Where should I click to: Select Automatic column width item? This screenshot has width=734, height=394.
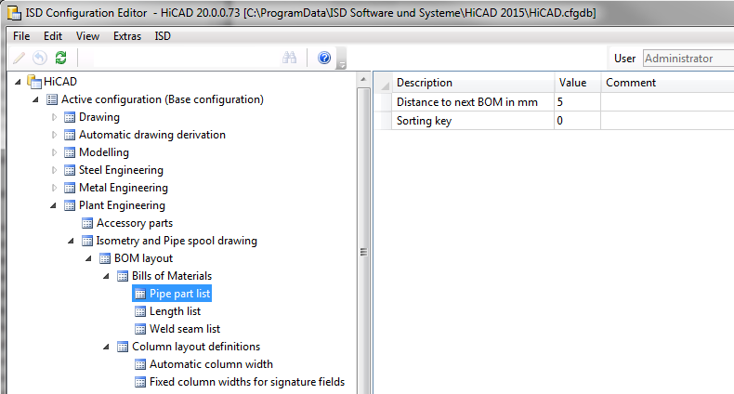pos(211,364)
